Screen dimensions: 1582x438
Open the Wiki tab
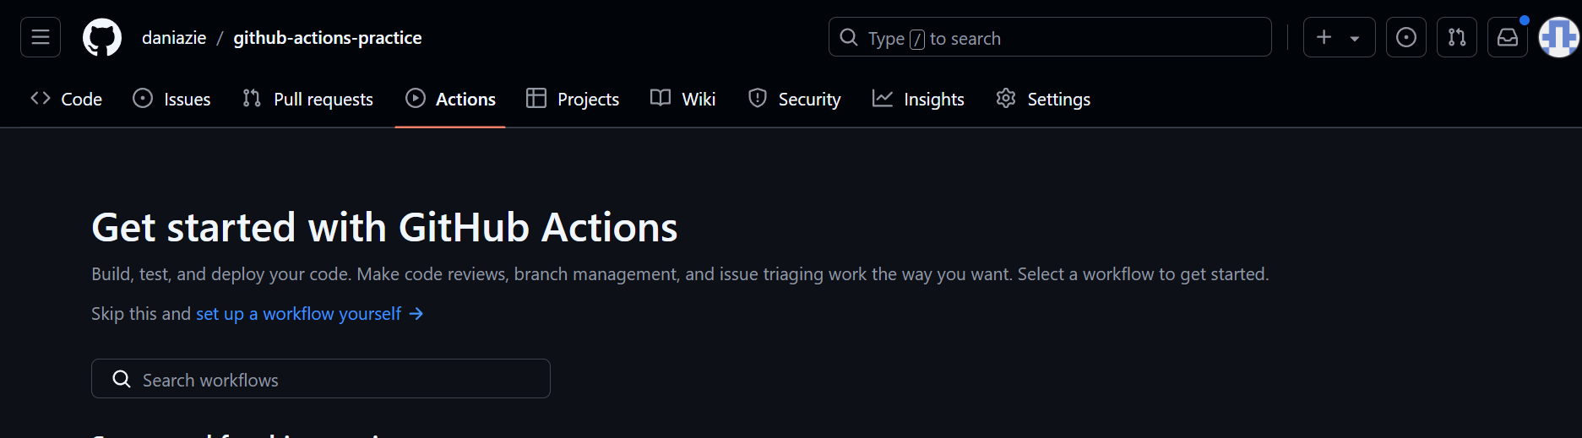[683, 99]
